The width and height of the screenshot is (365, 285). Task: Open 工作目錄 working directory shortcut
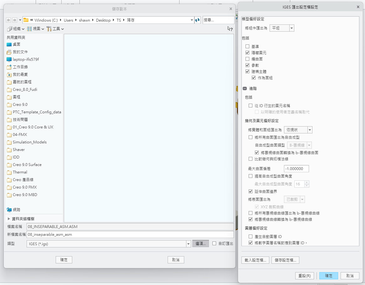[20, 67]
